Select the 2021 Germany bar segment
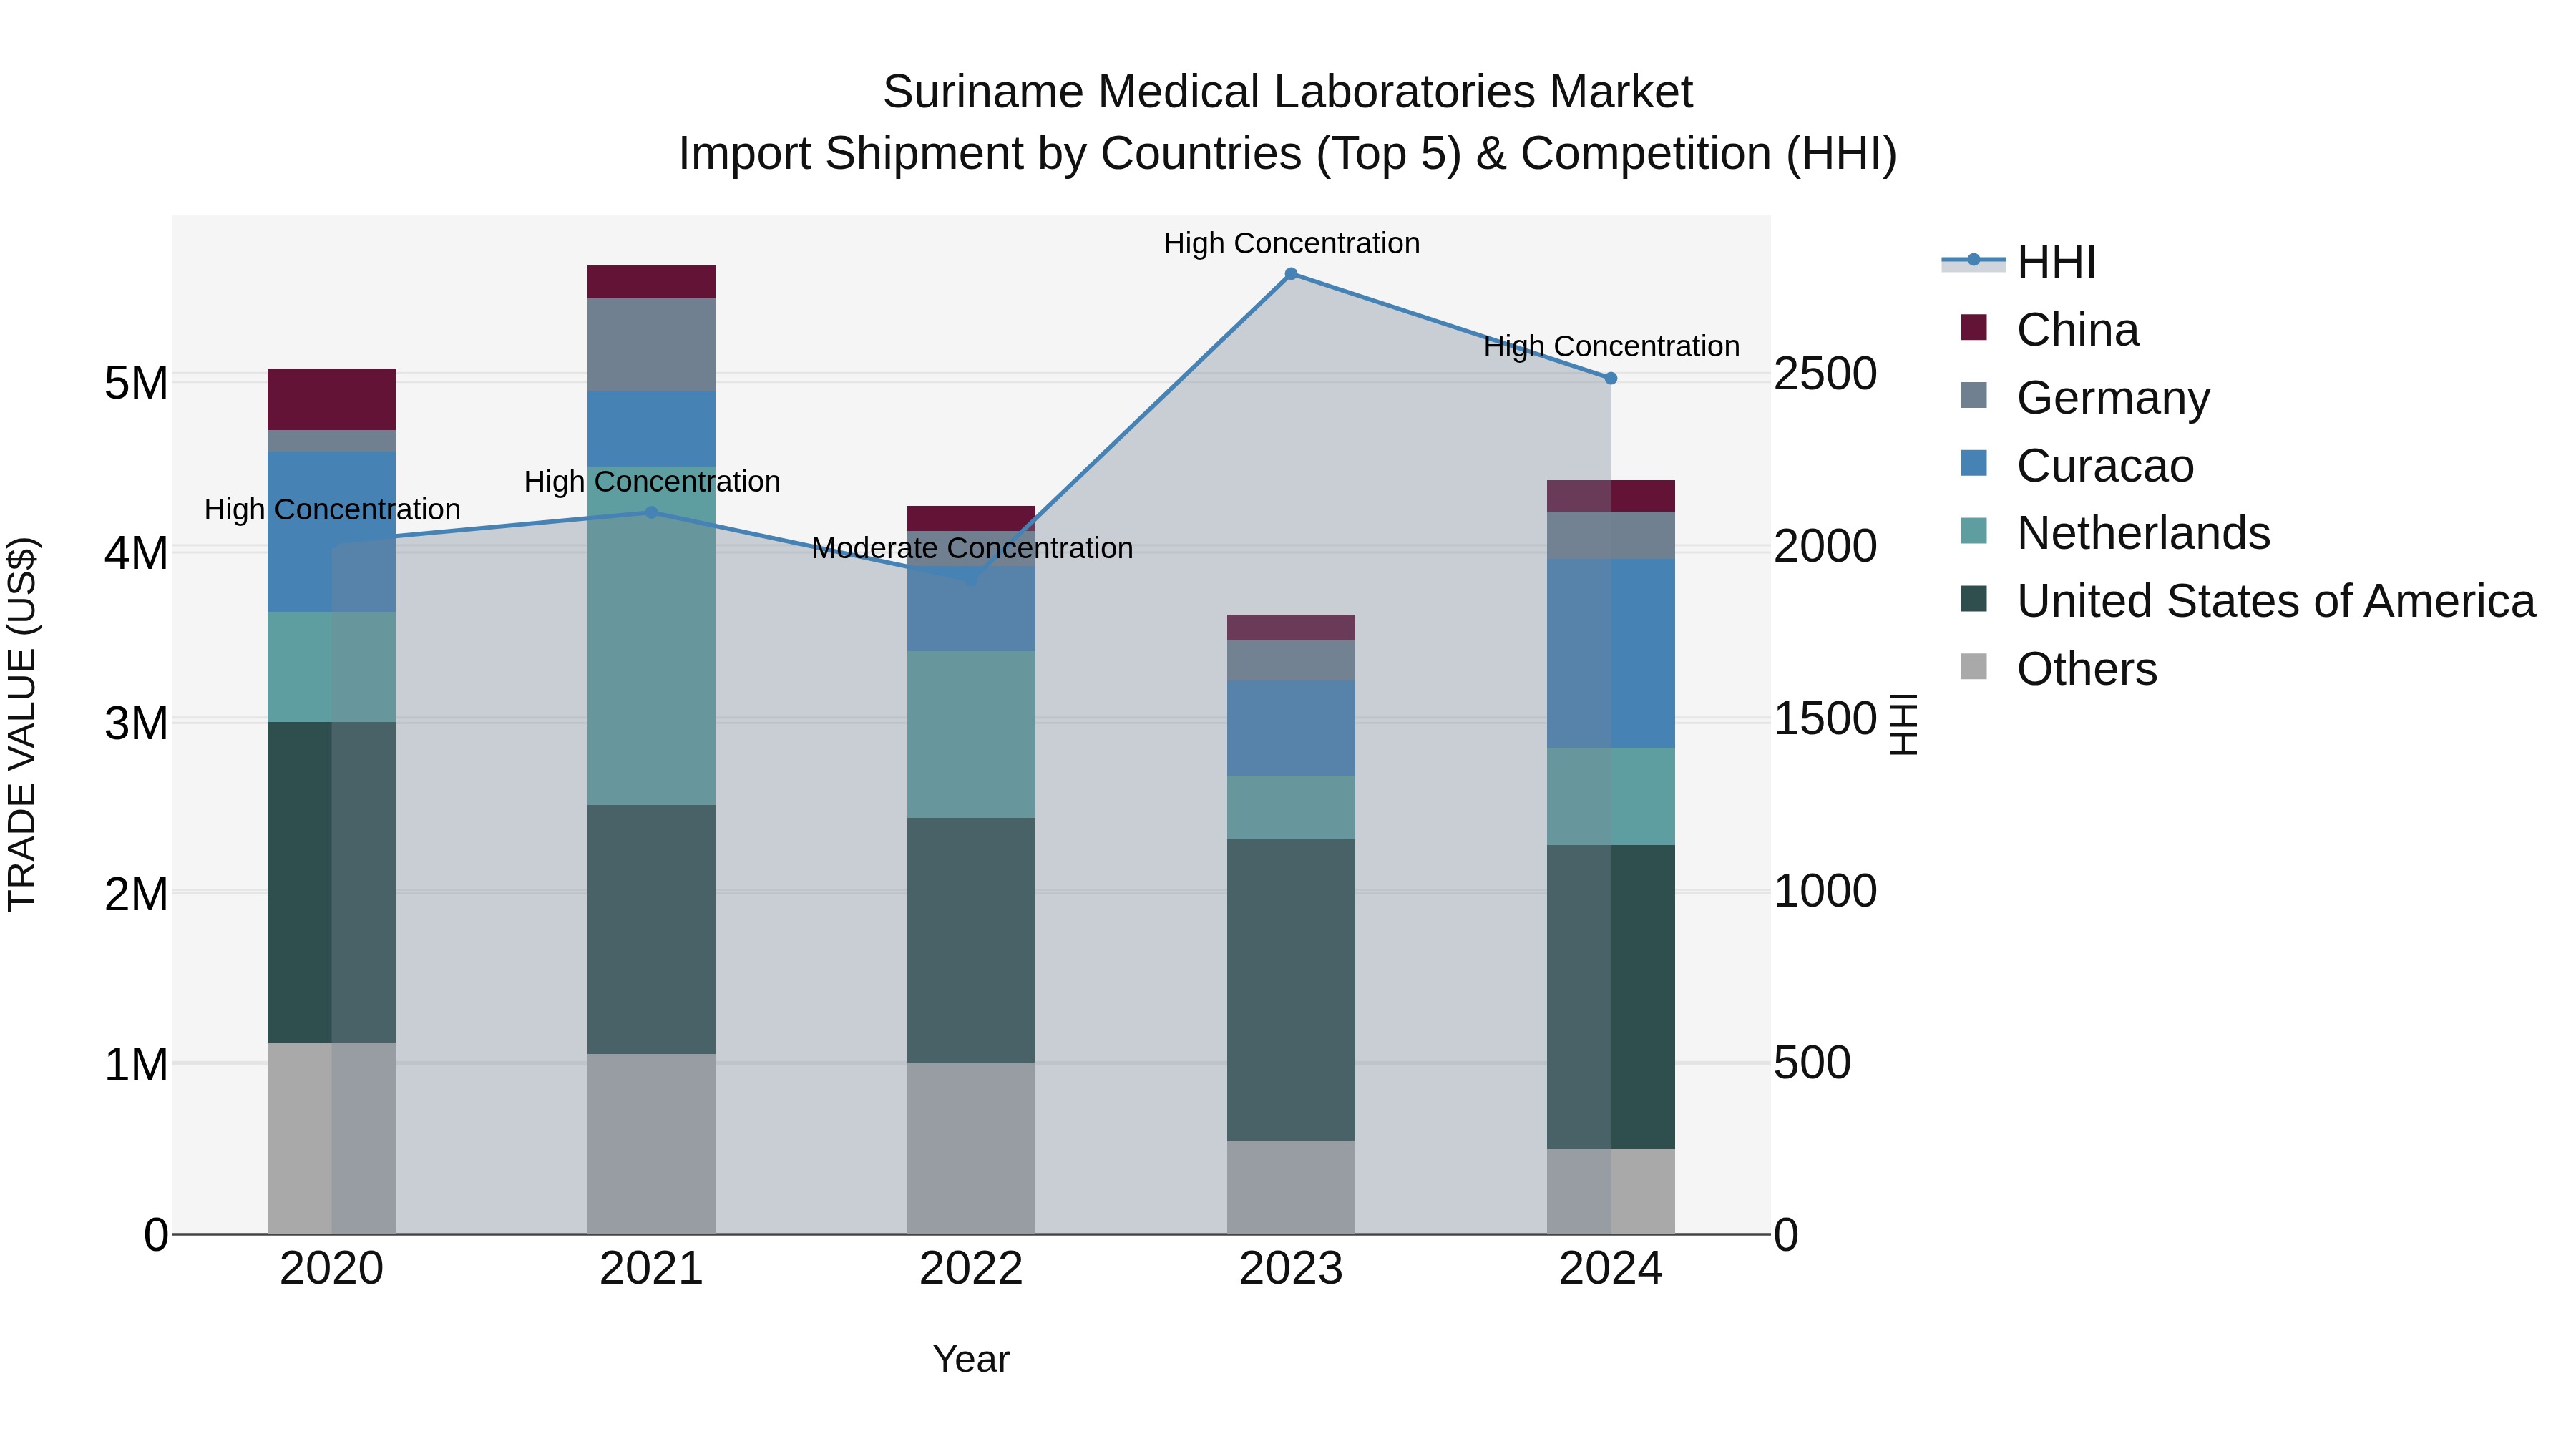Image resolution: width=2576 pixels, height=1449 pixels. pos(651,345)
